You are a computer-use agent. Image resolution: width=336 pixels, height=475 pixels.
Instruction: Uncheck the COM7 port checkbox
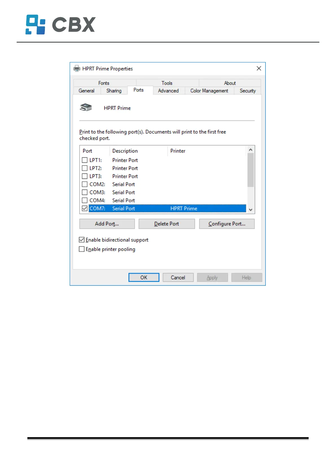pos(85,208)
